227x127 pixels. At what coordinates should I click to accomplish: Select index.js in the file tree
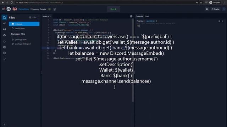click(x=24, y=24)
